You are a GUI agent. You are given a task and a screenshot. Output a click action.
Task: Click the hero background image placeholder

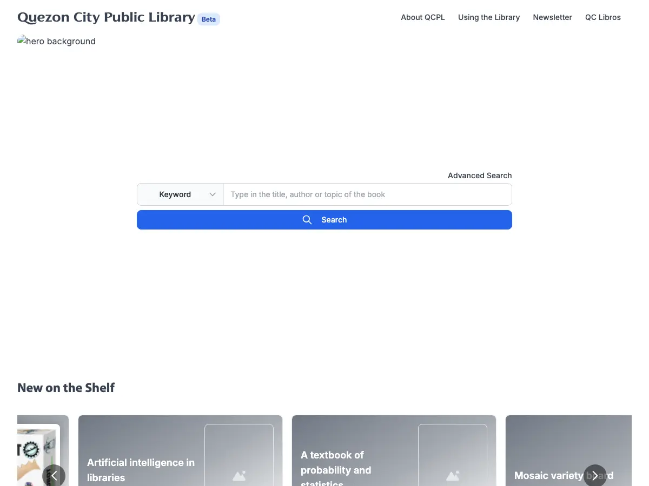(x=56, y=41)
